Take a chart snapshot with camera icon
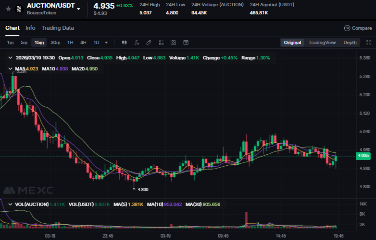Image resolution: width=376 pixels, height=240 pixels. [x=174, y=43]
